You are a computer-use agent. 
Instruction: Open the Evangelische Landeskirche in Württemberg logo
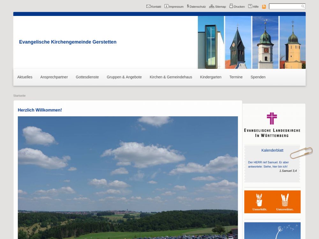coord(272,125)
